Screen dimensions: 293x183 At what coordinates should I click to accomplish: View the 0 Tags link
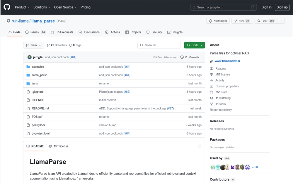[75, 45]
